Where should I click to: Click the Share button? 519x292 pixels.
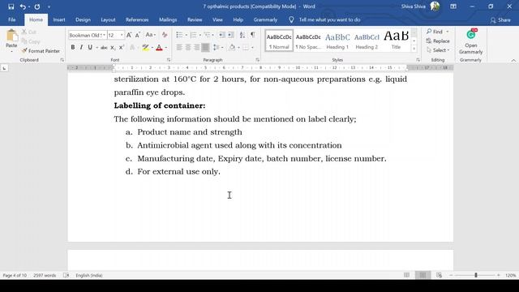500,19
